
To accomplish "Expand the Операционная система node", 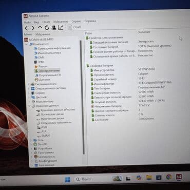I will coord(29,88).
